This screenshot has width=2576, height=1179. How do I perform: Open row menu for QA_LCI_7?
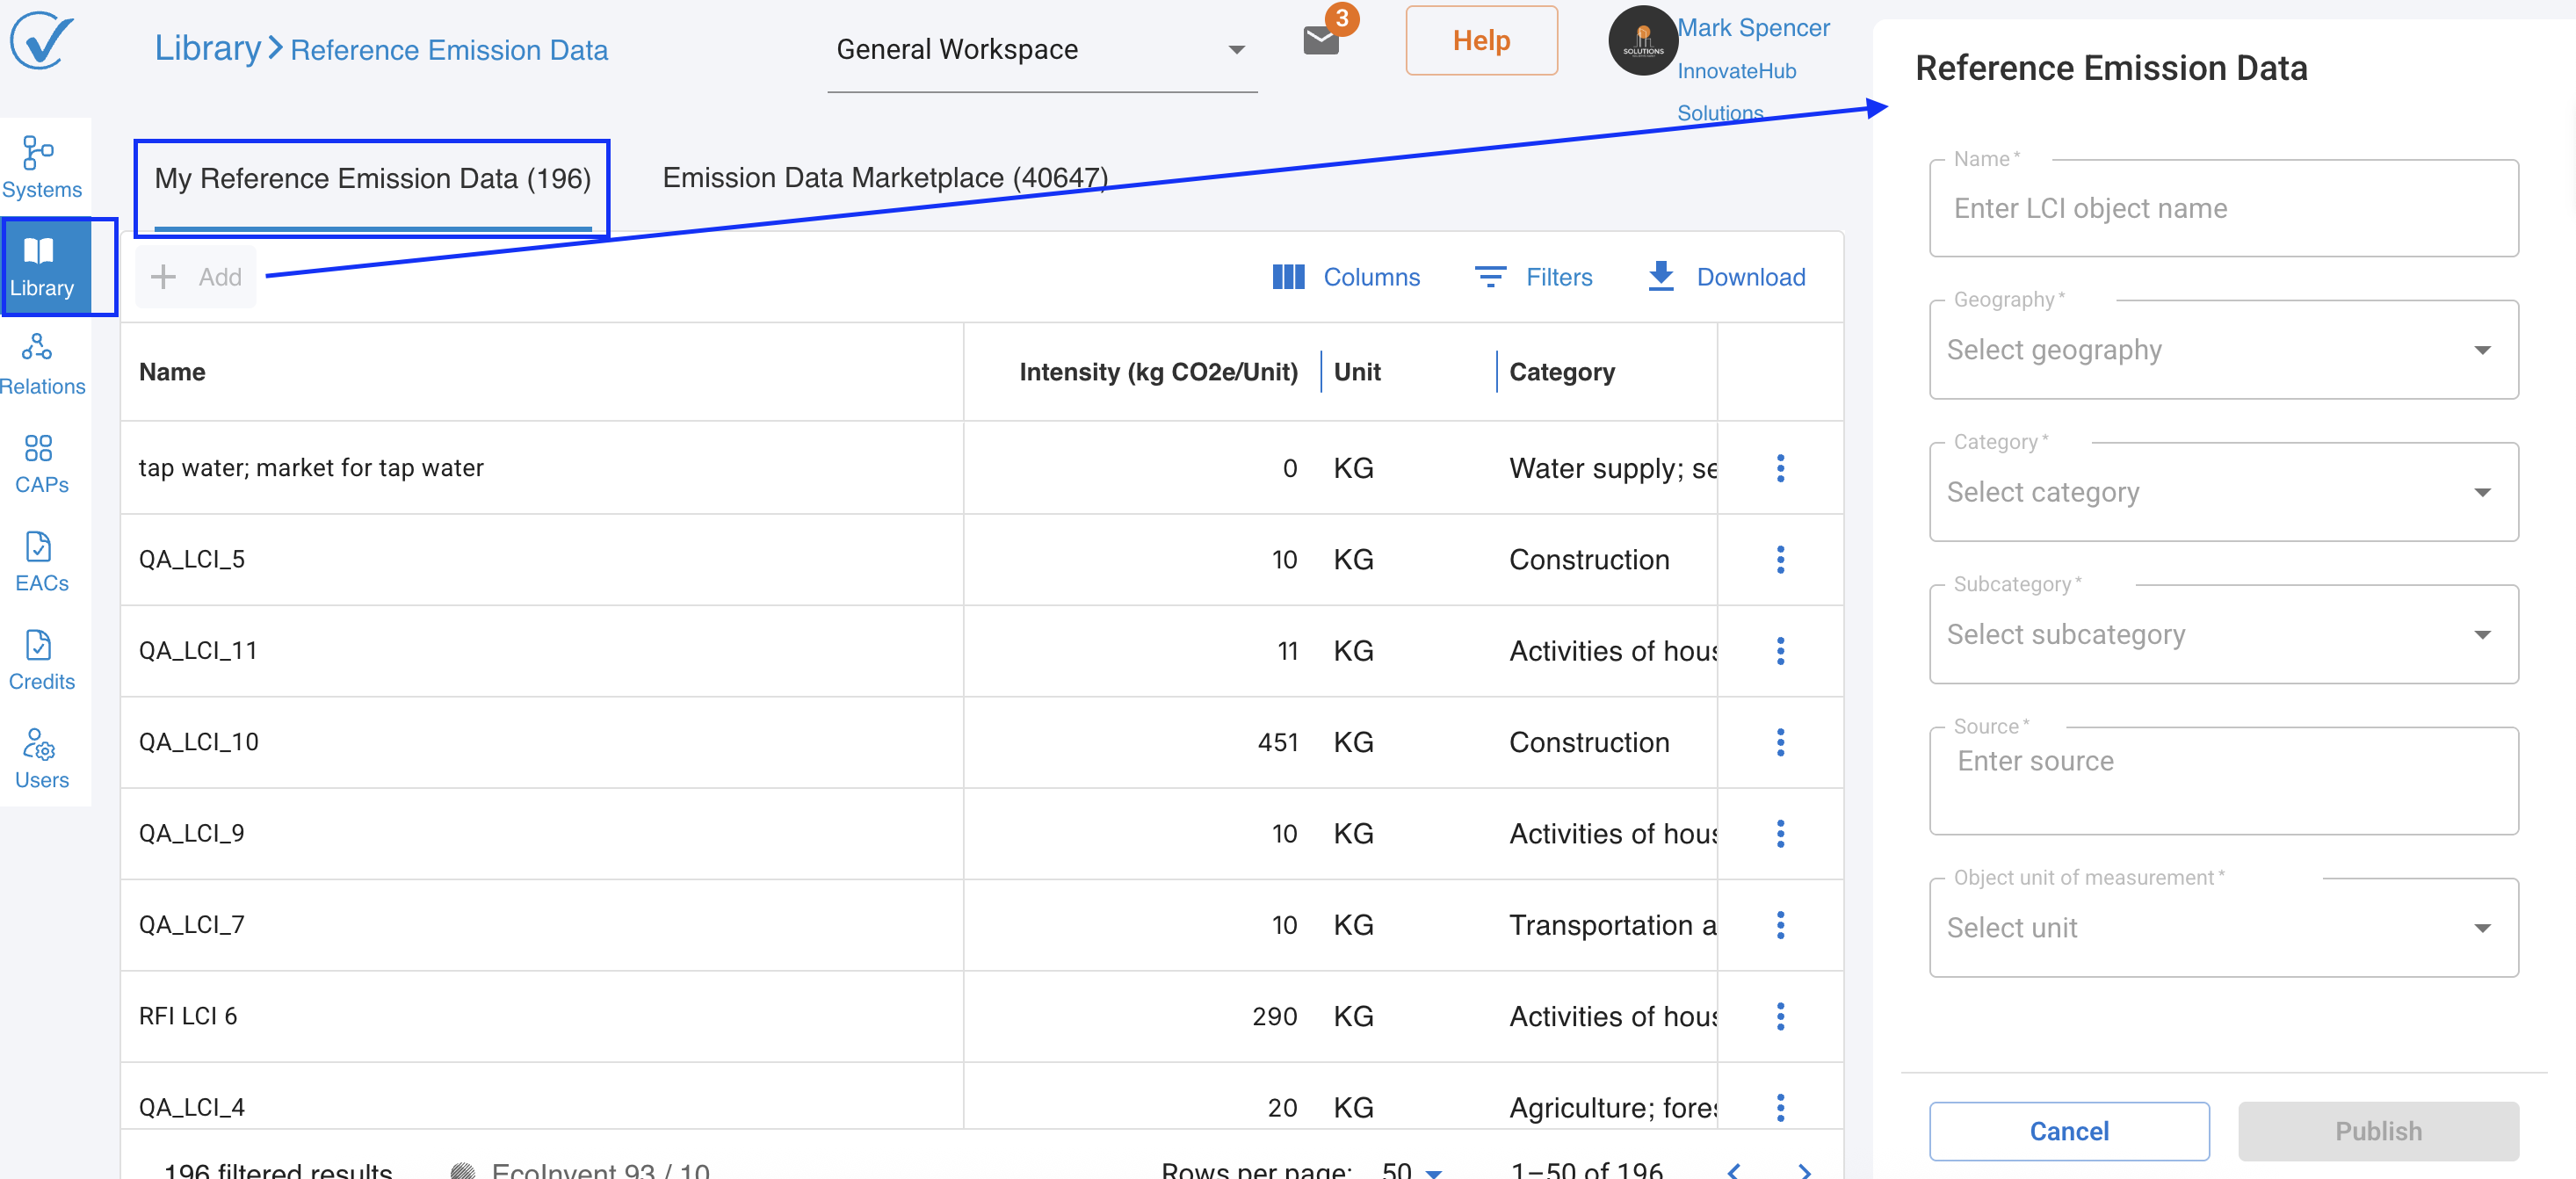[1780, 925]
